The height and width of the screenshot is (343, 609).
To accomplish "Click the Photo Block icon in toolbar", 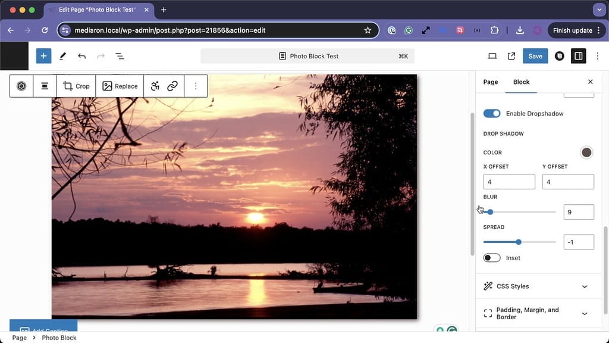I will 21,86.
